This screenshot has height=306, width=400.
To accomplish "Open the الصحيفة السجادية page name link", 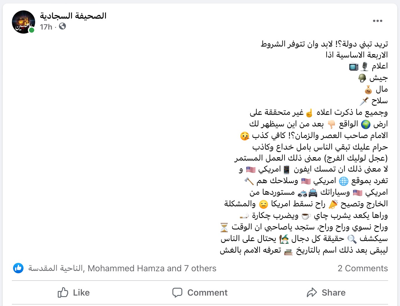I will tap(73, 16).
